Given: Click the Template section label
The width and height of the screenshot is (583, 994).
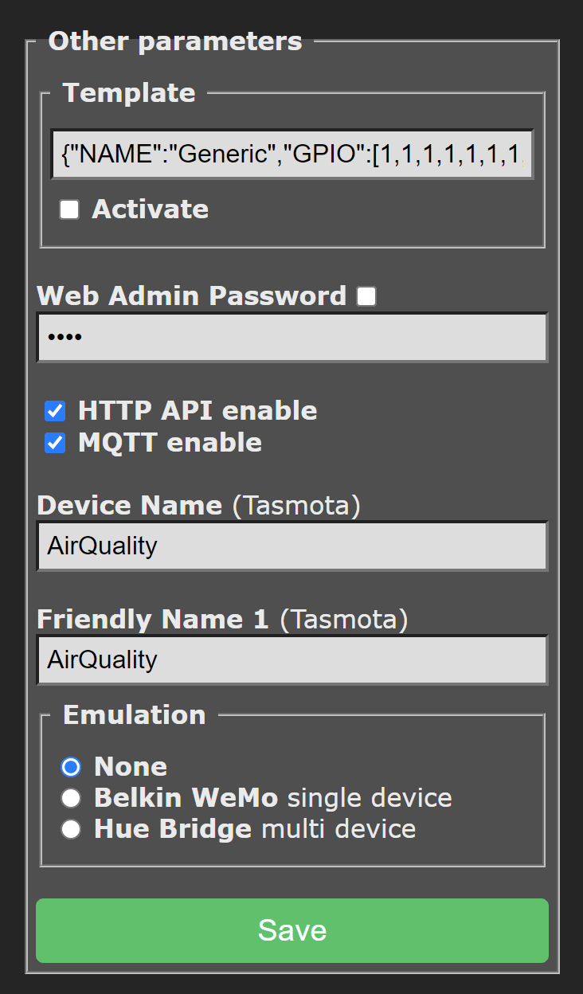Looking at the screenshot, I should click(130, 93).
